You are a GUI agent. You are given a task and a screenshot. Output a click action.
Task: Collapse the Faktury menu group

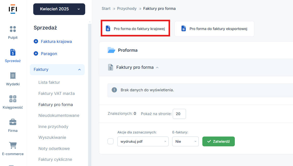tap(57, 70)
